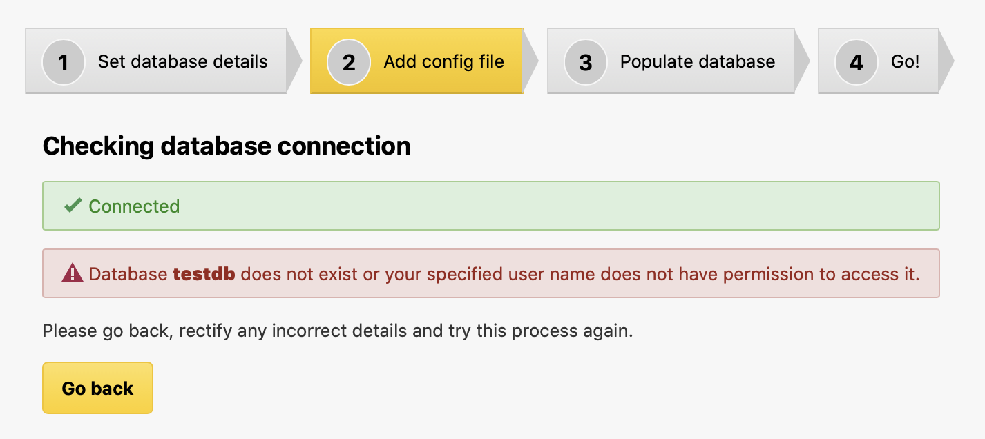
Task: Click the arrow tip after "Go!"
Action: 946,61
